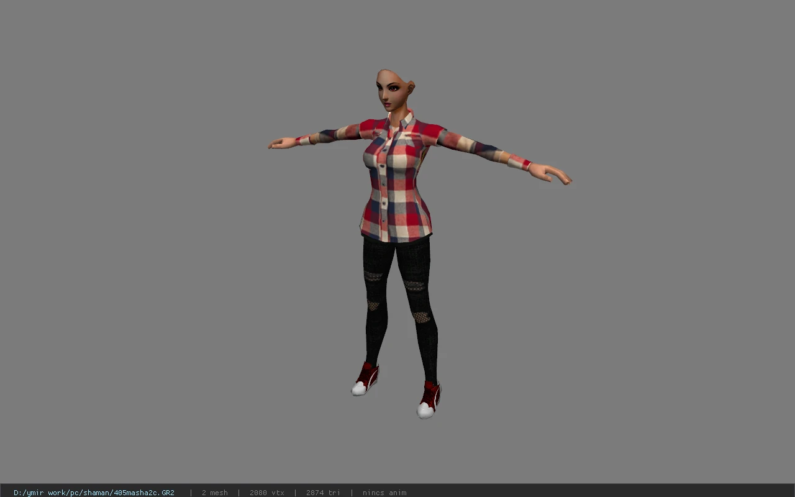This screenshot has width=795, height=497.
Task: Click the file path D:/ymir work/pc/shaman/405masha2c.GR2
Action: [94, 493]
